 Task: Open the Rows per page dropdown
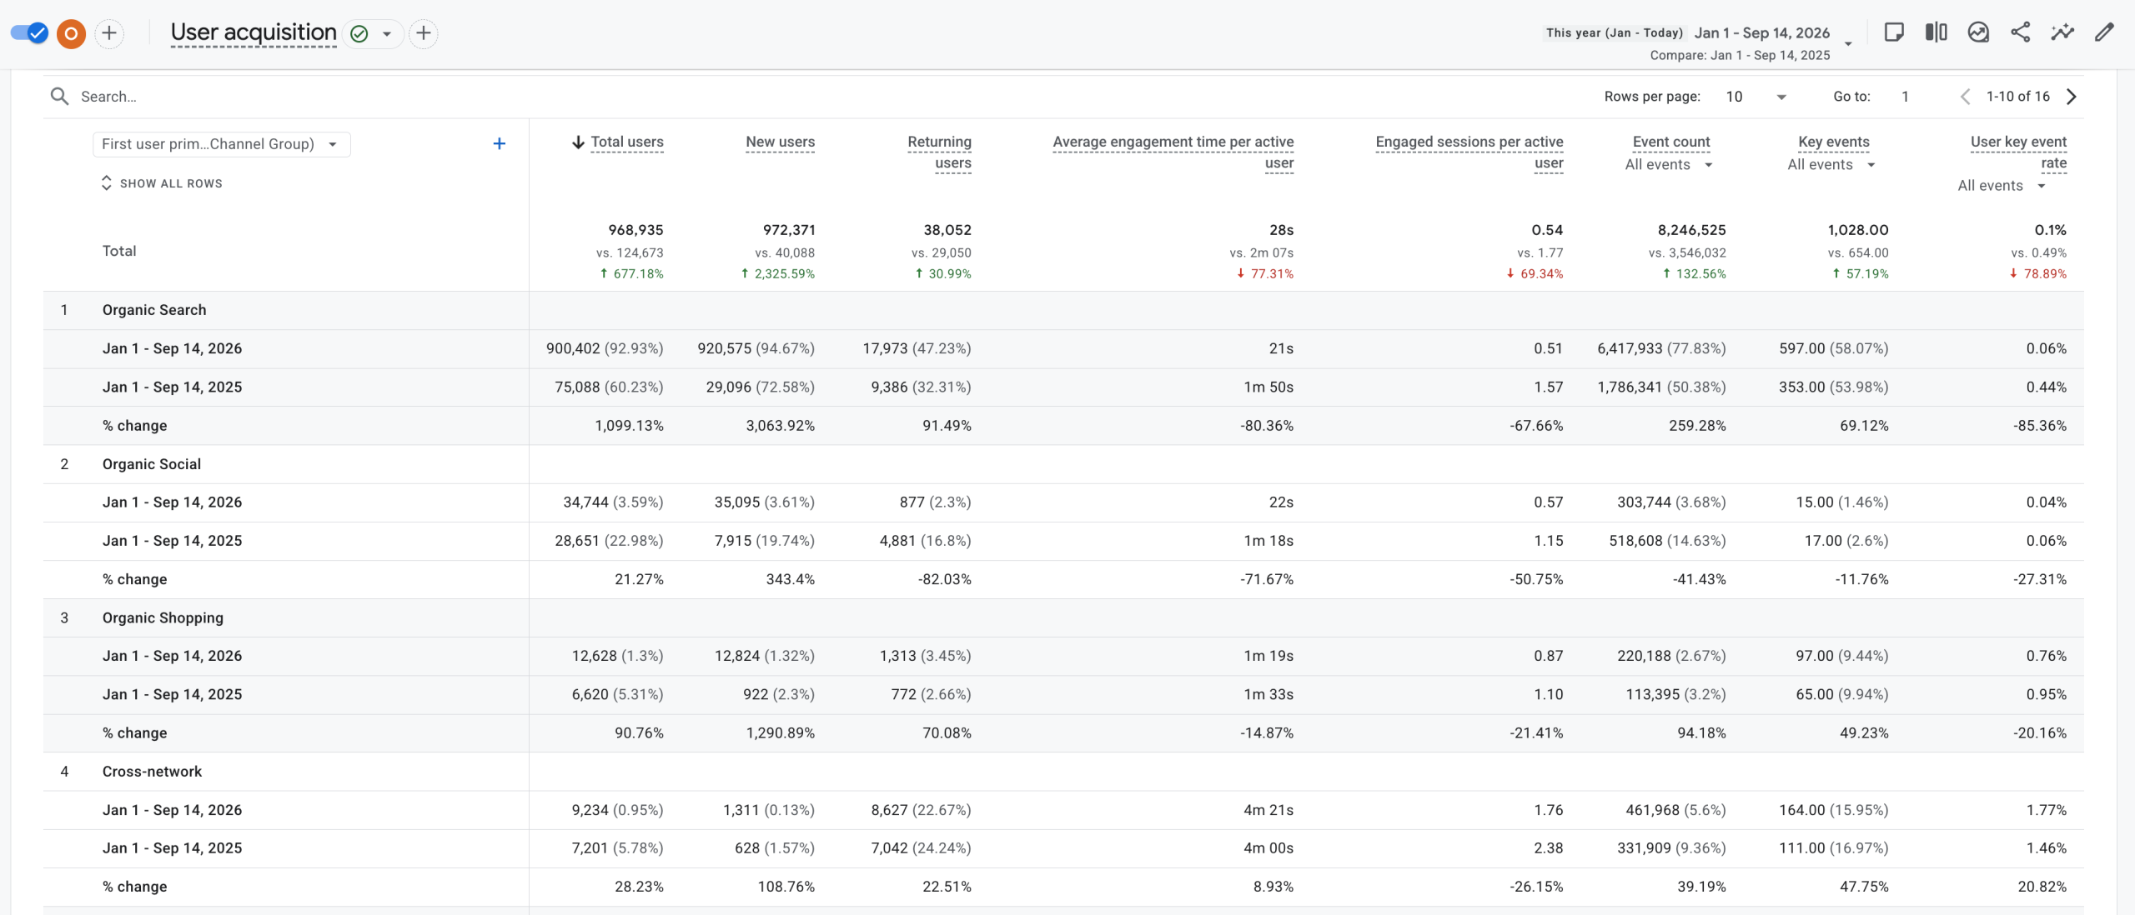(x=1756, y=97)
